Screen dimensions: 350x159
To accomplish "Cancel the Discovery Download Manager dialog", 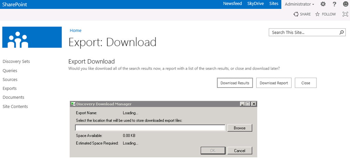I will point(239,150).
